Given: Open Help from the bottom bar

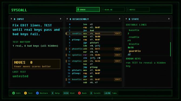Looking at the screenshot, I should 55,93.
